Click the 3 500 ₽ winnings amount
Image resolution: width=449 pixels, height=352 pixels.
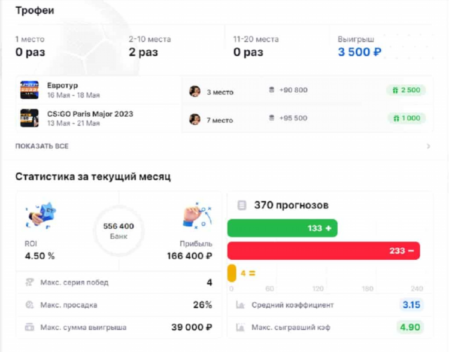click(360, 52)
